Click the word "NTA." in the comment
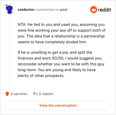The image size is (116, 115). click(22, 24)
